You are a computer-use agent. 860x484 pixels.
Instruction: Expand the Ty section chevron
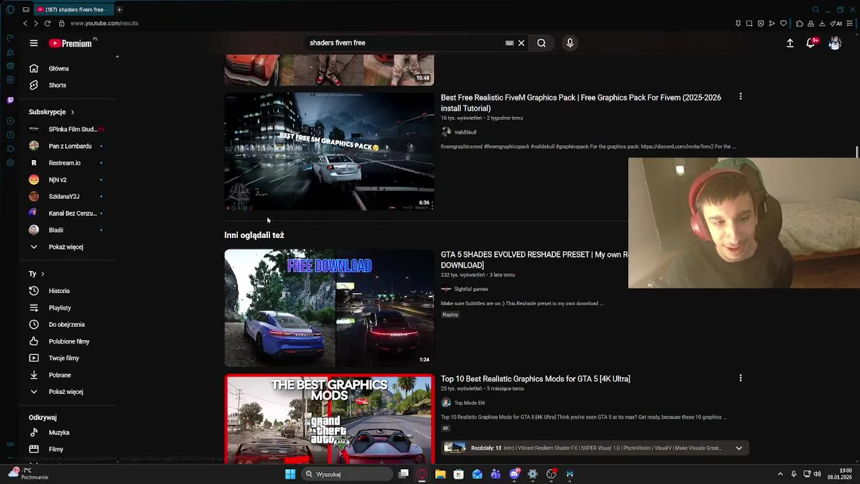click(42, 274)
